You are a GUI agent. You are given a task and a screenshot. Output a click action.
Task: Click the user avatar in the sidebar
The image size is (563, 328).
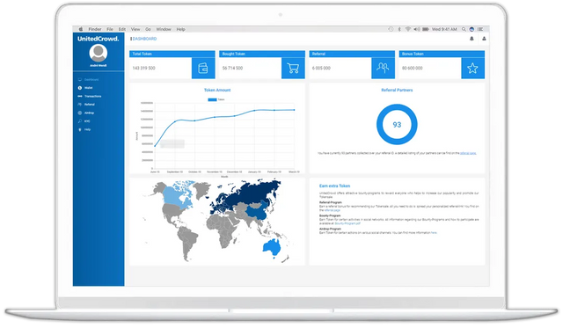pos(98,53)
